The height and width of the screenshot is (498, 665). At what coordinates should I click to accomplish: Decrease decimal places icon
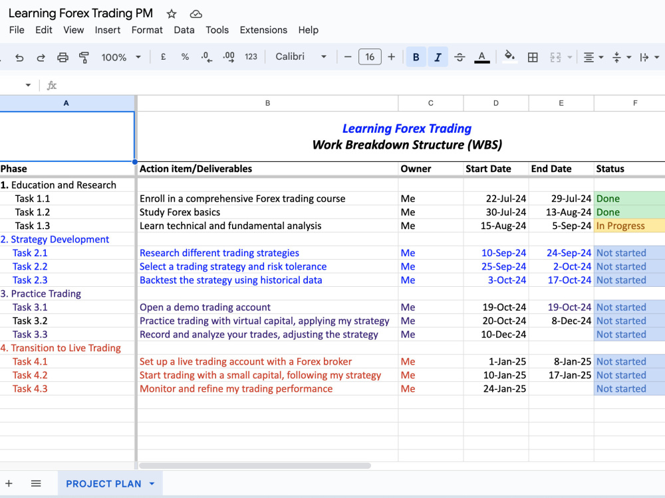click(207, 56)
